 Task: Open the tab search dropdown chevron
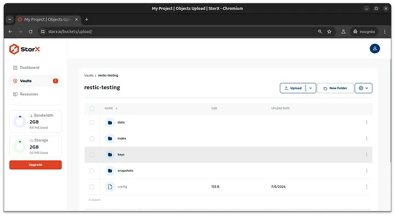pos(9,19)
